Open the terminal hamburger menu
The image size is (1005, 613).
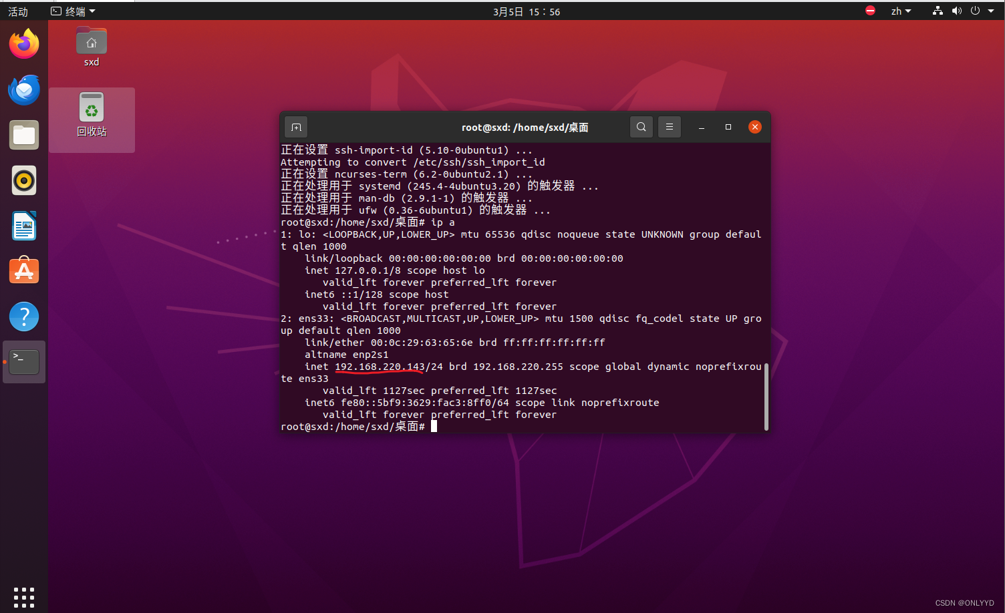[669, 127]
